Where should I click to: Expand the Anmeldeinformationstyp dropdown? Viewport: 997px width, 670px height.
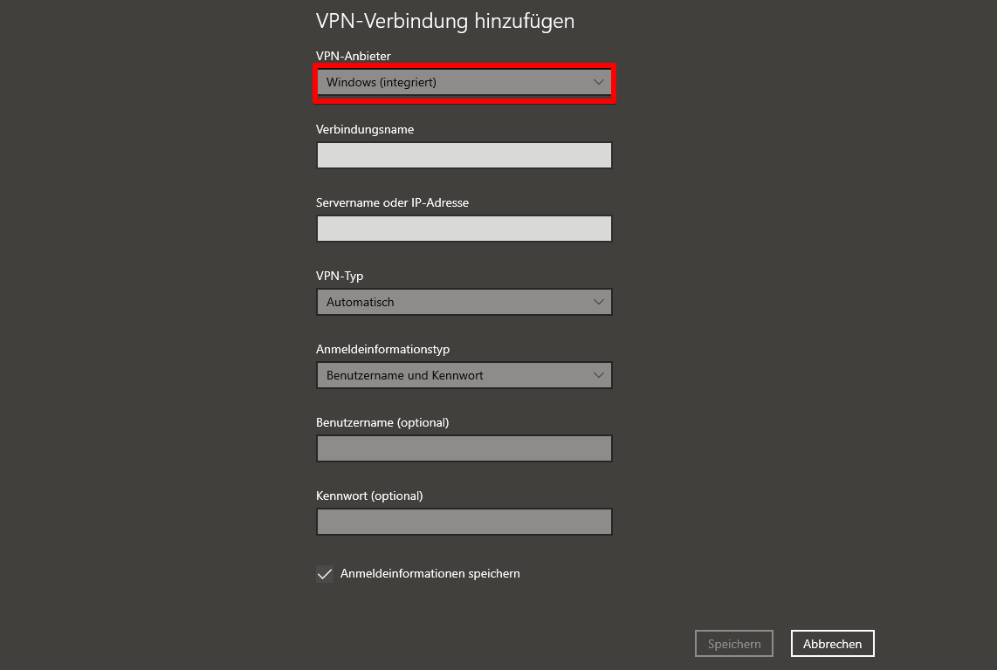click(464, 376)
